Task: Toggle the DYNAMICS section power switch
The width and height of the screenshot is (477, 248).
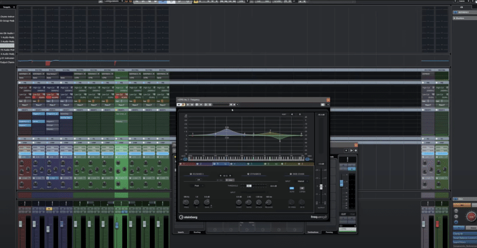Action: [248, 174]
